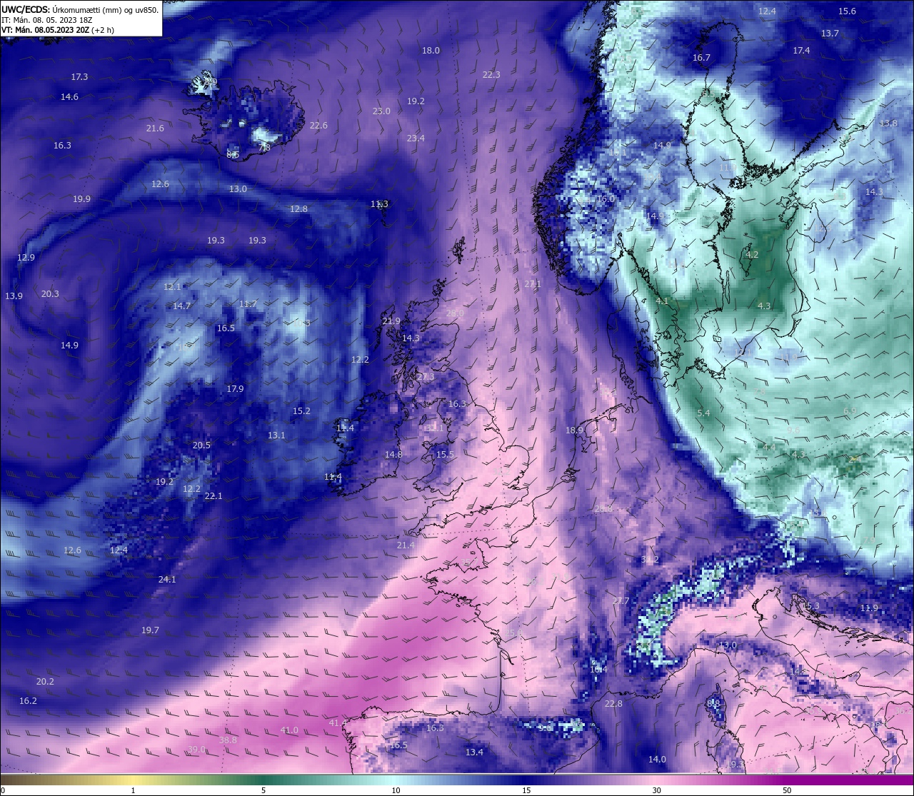The width and height of the screenshot is (914, 796).
Task: Select the 38.8 value label
Action: pyautogui.click(x=228, y=741)
